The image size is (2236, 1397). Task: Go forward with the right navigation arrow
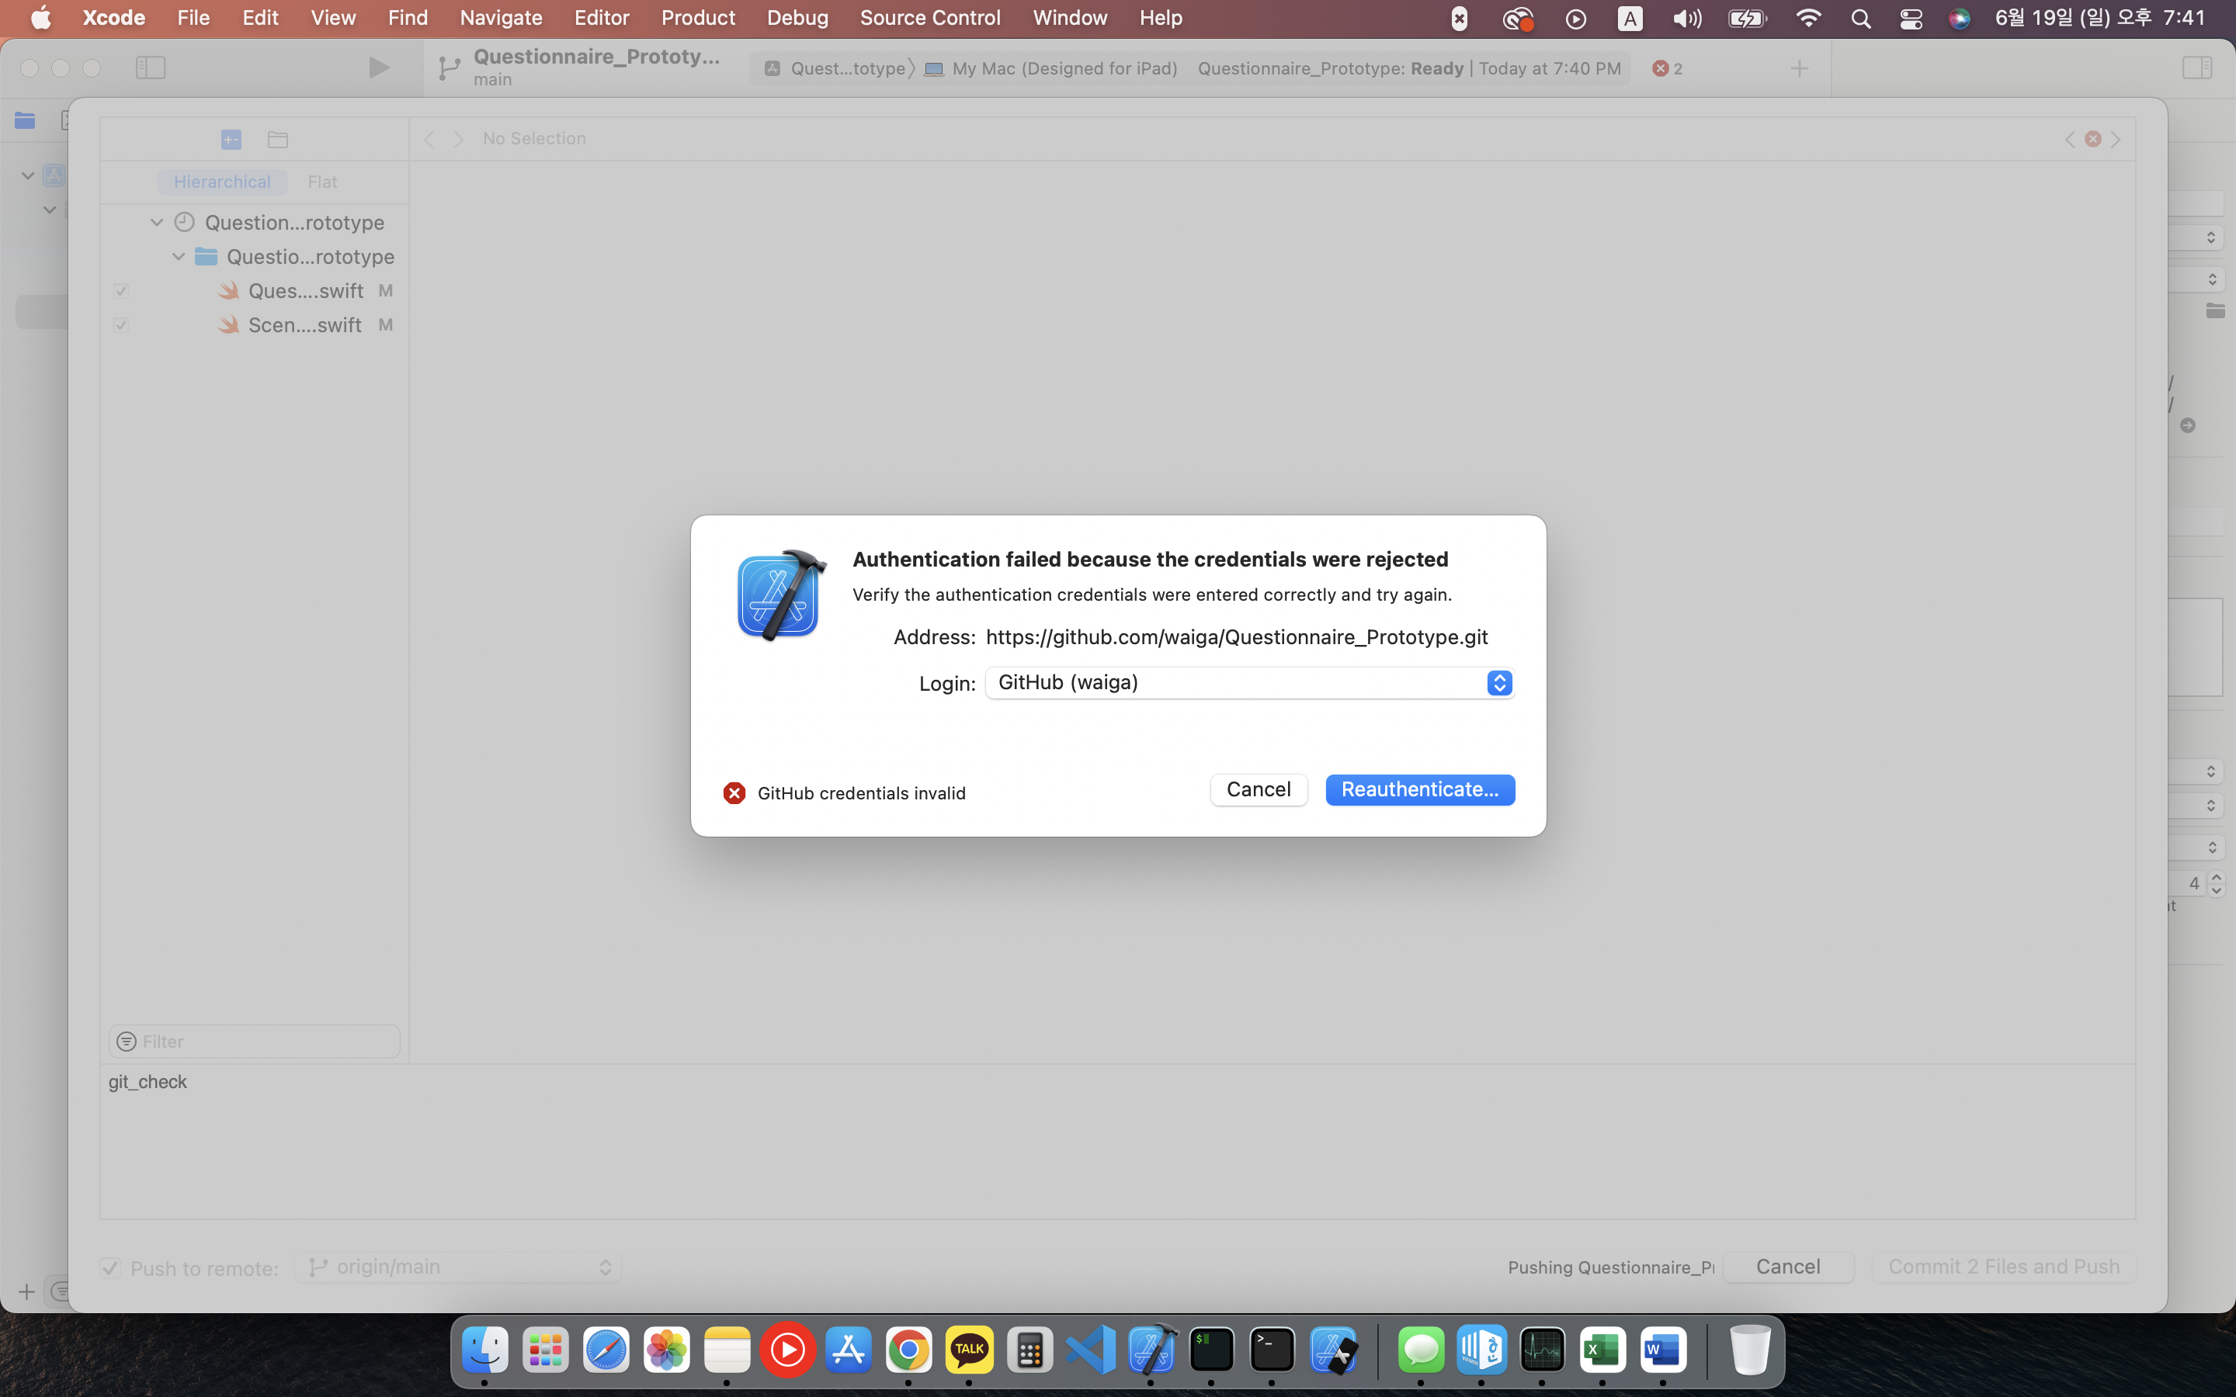coord(458,140)
